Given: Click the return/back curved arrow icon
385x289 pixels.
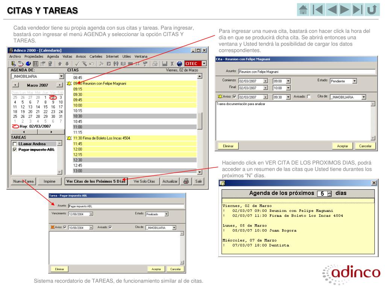Looking at the screenshot, I should coord(372,10).
